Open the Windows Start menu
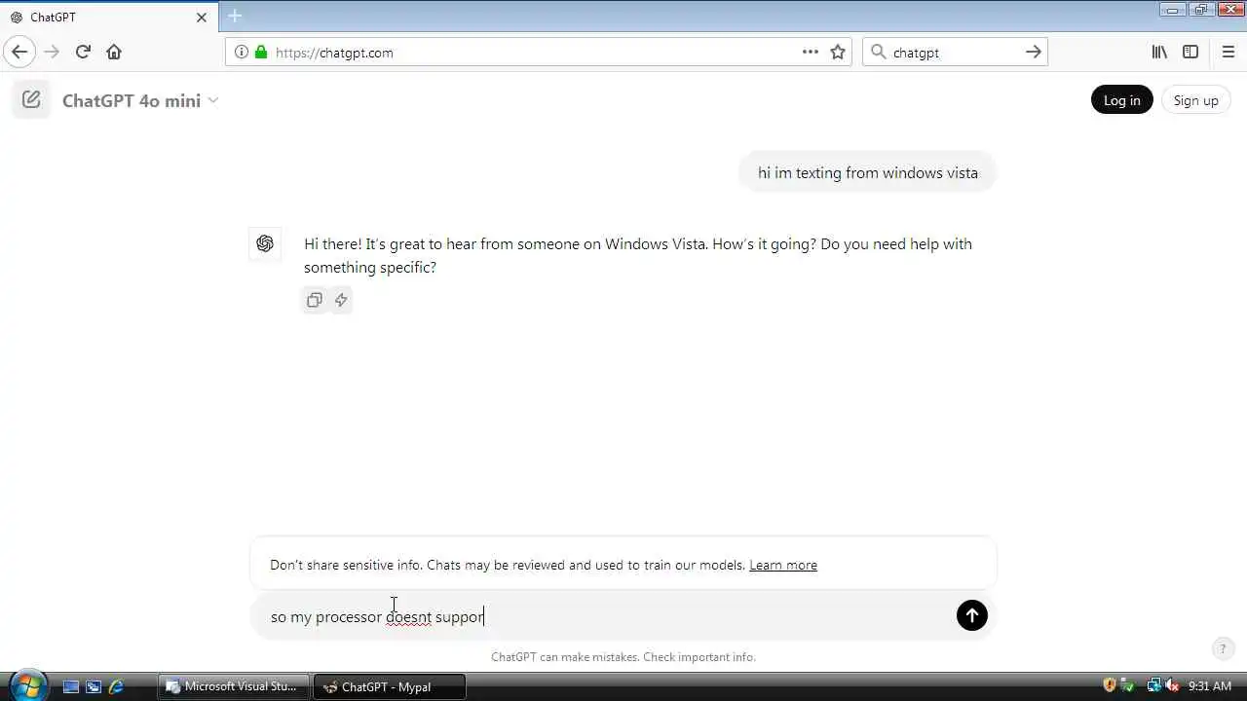Screen dimensions: 1247x701 pyautogui.click(x=26, y=685)
